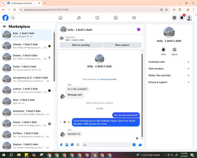Screen dimensions: 197x158
Task: Expand Media, files and links section
Action: pyautogui.click(x=169, y=75)
